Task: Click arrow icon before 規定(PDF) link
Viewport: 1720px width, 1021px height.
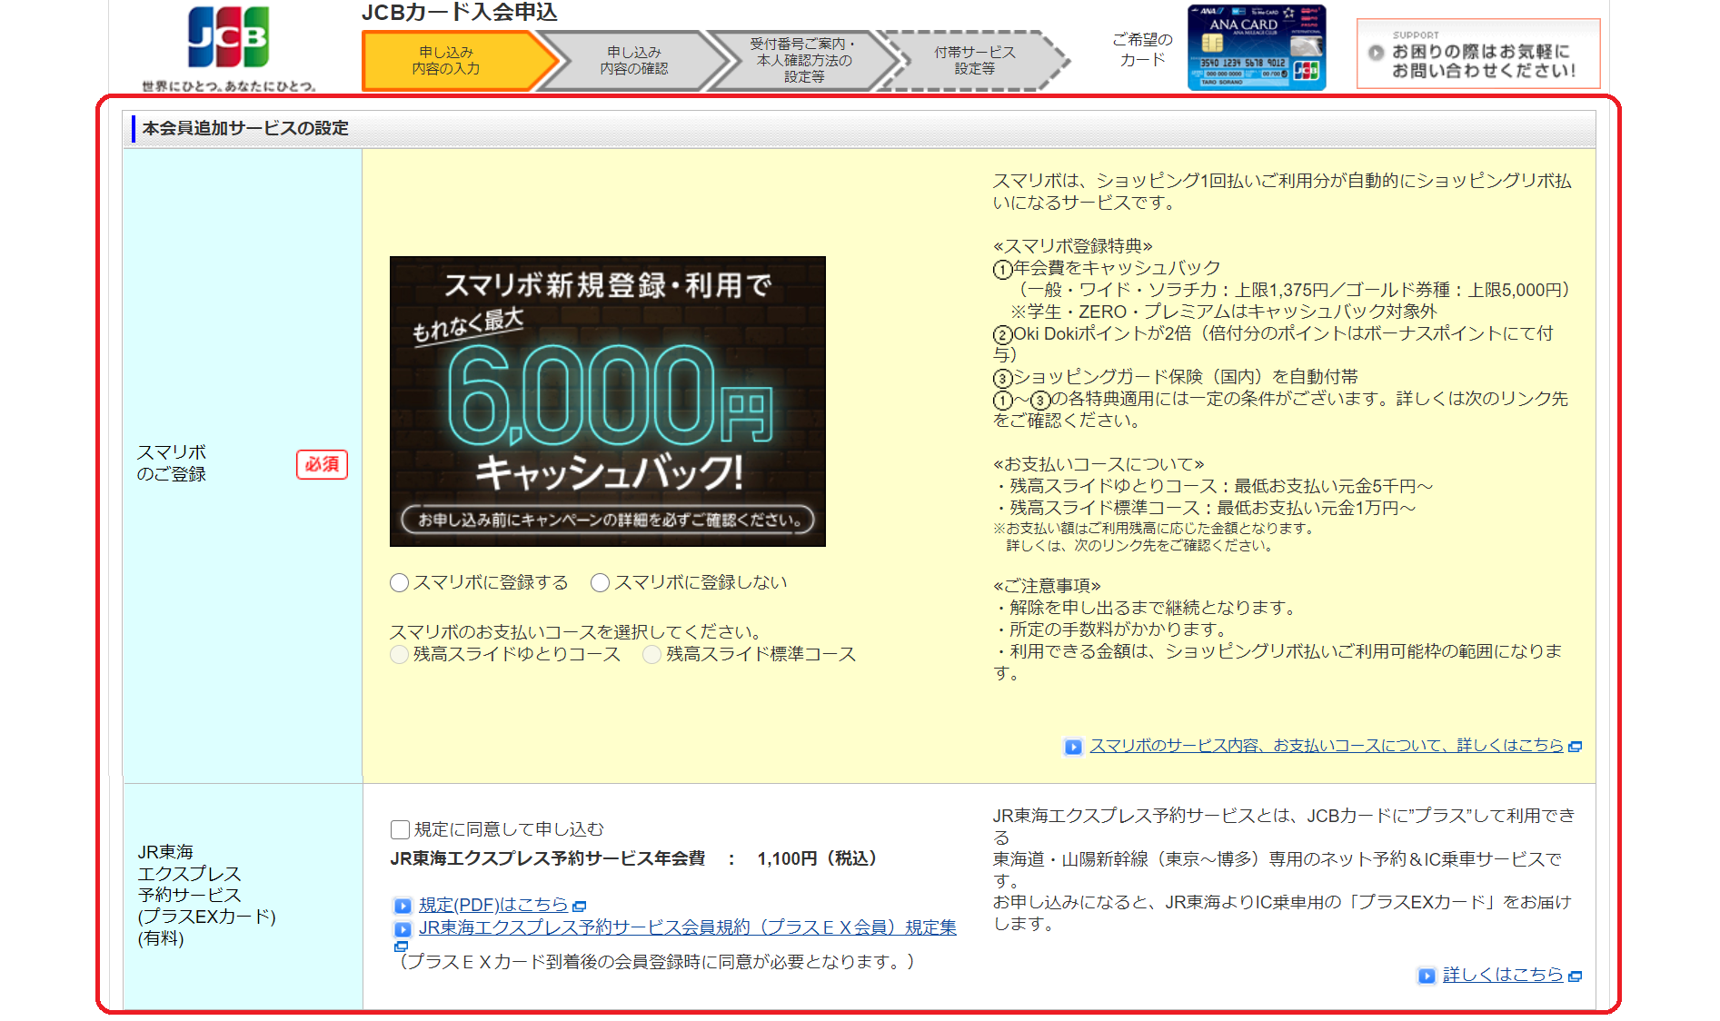Action: [403, 906]
